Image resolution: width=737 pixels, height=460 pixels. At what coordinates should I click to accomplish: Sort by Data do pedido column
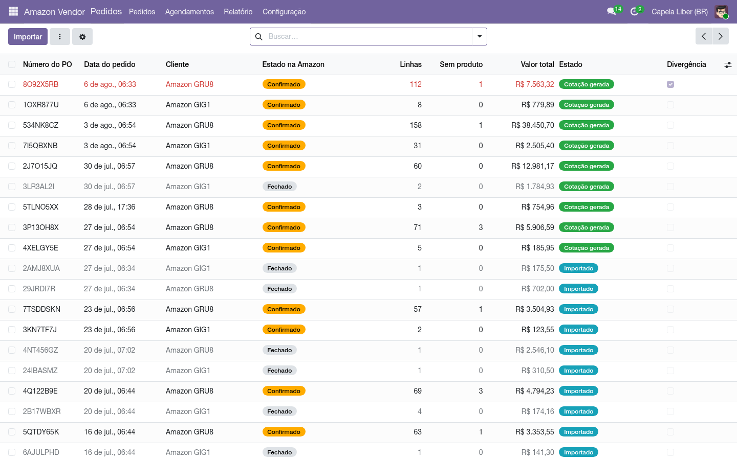(110, 64)
